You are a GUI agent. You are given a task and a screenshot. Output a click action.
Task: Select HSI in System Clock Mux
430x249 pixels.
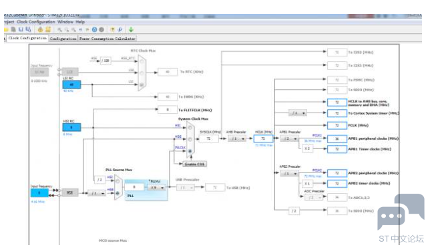click(190, 128)
